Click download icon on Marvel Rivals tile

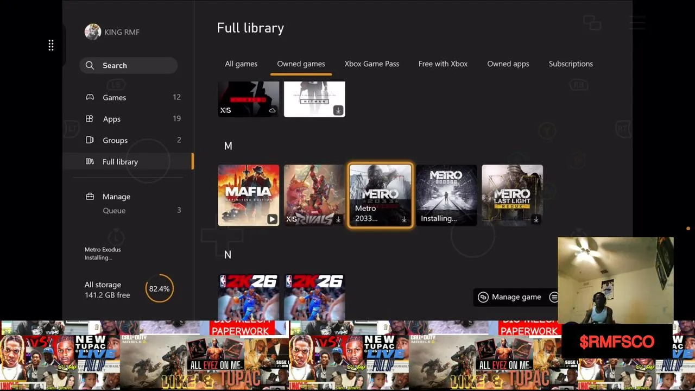tap(338, 219)
